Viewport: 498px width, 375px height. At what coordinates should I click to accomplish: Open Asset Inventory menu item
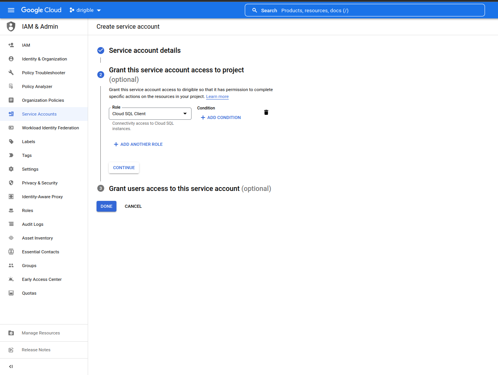pyautogui.click(x=44, y=238)
